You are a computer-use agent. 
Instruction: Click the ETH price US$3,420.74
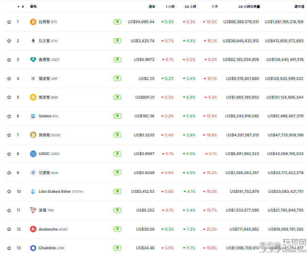(x=142, y=41)
